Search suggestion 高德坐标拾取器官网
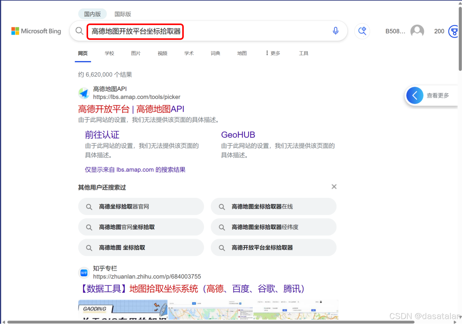Screen dimensions: 462x324 pos(141,207)
